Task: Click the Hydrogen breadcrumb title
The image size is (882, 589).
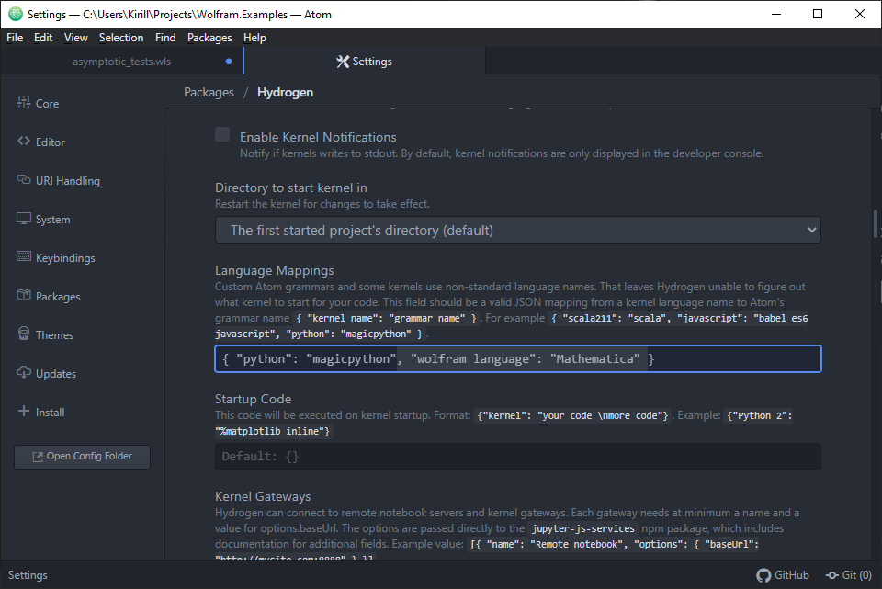Action: (x=285, y=92)
